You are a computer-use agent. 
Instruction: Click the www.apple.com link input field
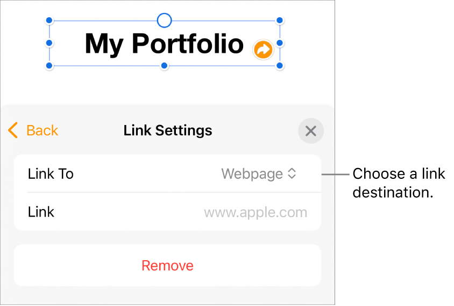tap(256, 212)
